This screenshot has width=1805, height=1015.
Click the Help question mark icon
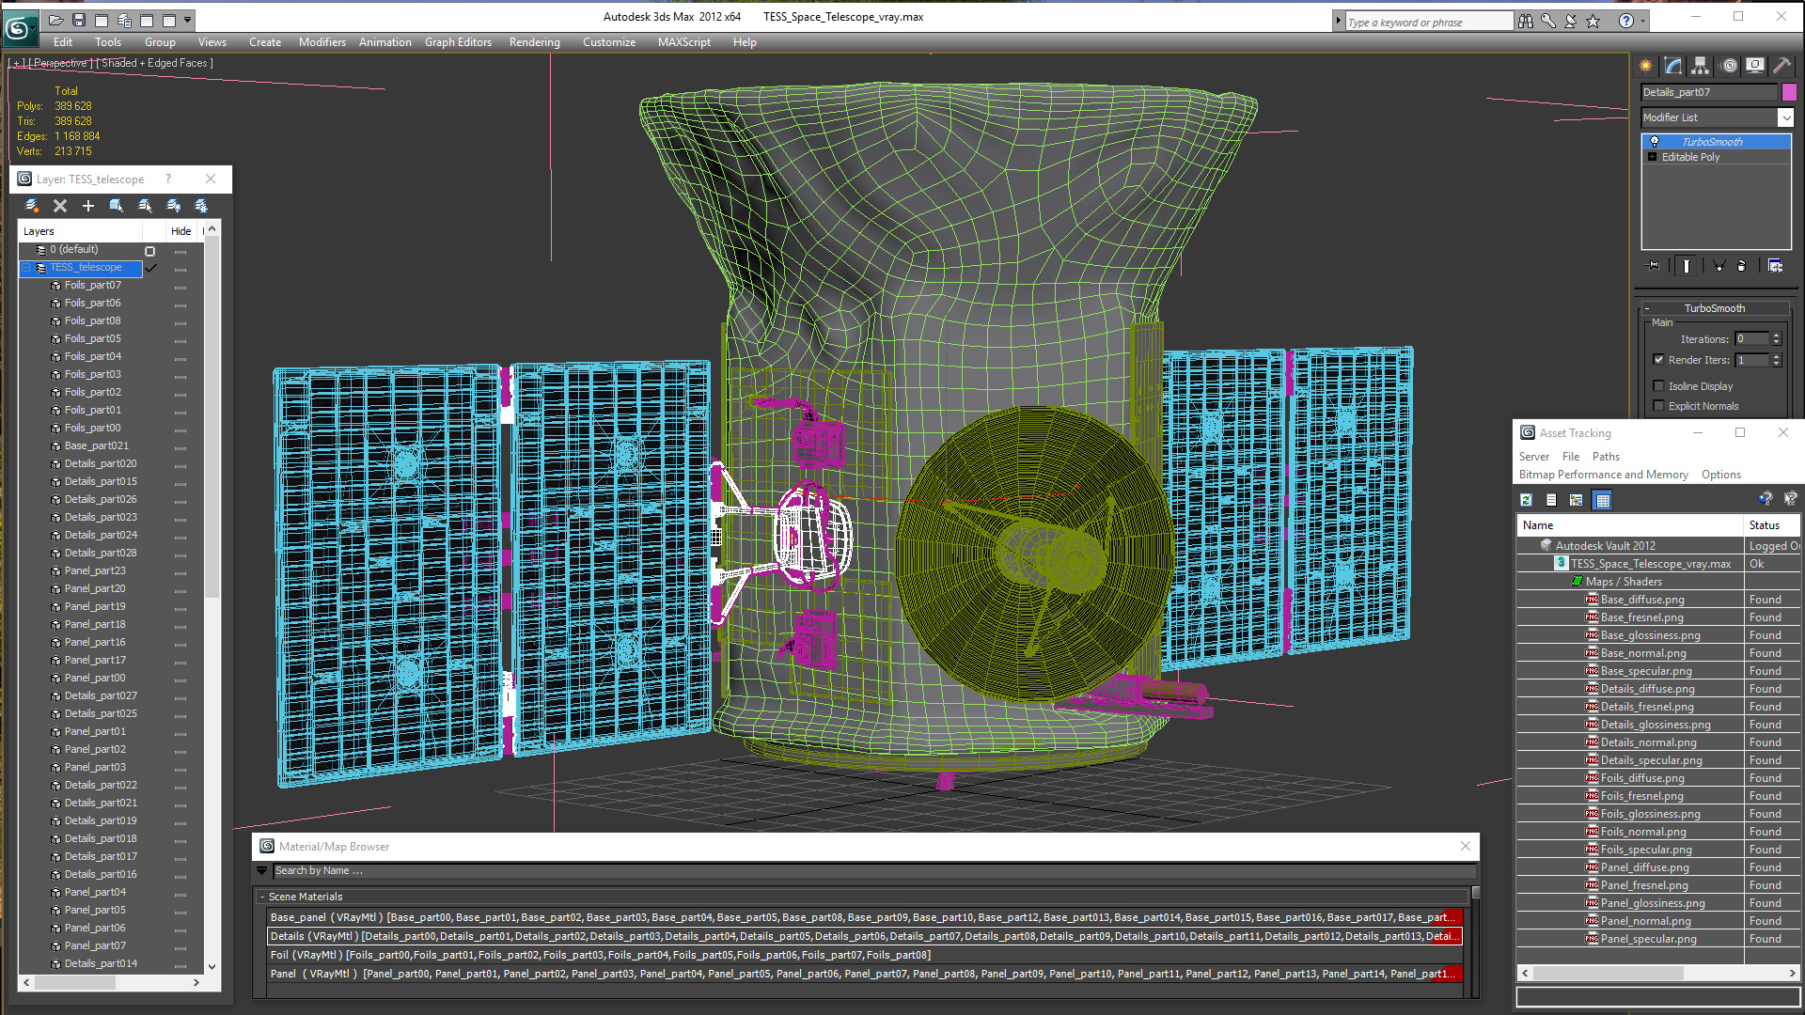pyautogui.click(x=1626, y=21)
